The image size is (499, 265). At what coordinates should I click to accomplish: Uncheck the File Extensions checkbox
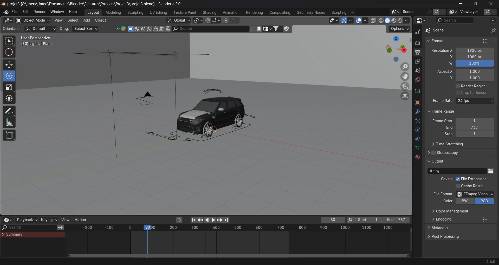coord(458,179)
